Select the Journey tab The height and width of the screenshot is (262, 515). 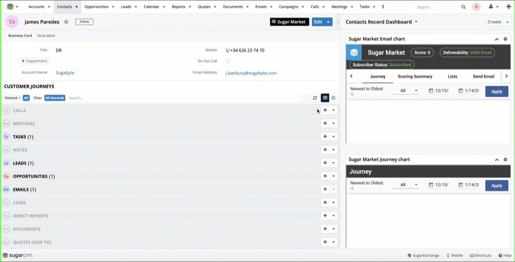pyautogui.click(x=377, y=76)
